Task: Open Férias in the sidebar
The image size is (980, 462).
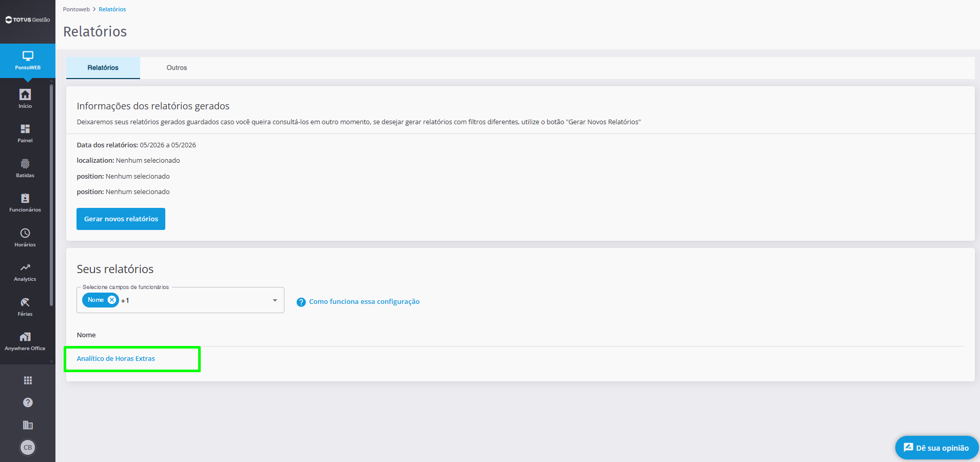Action: [25, 306]
